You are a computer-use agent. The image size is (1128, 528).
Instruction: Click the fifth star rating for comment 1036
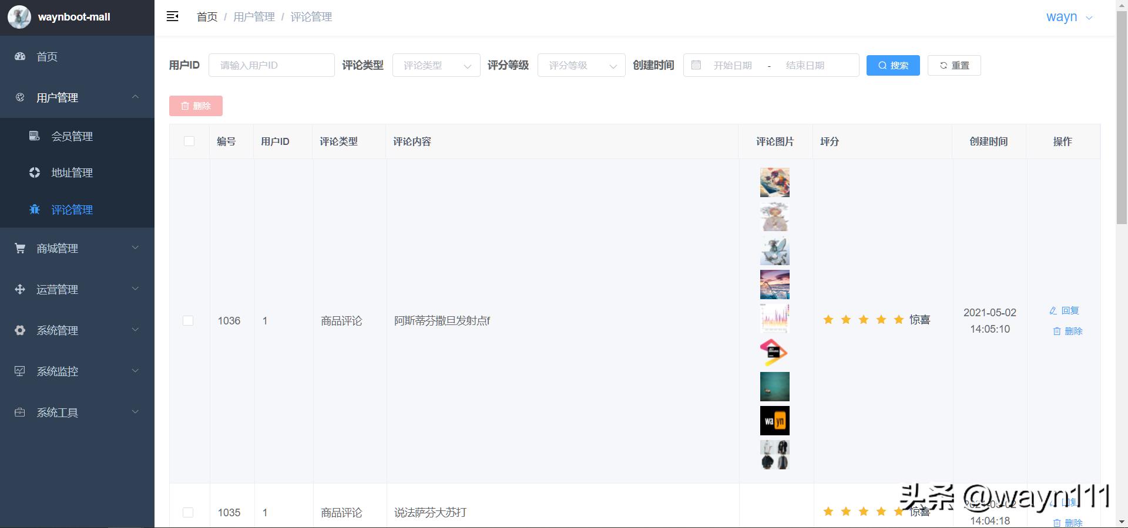pyautogui.click(x=898, y=320)
